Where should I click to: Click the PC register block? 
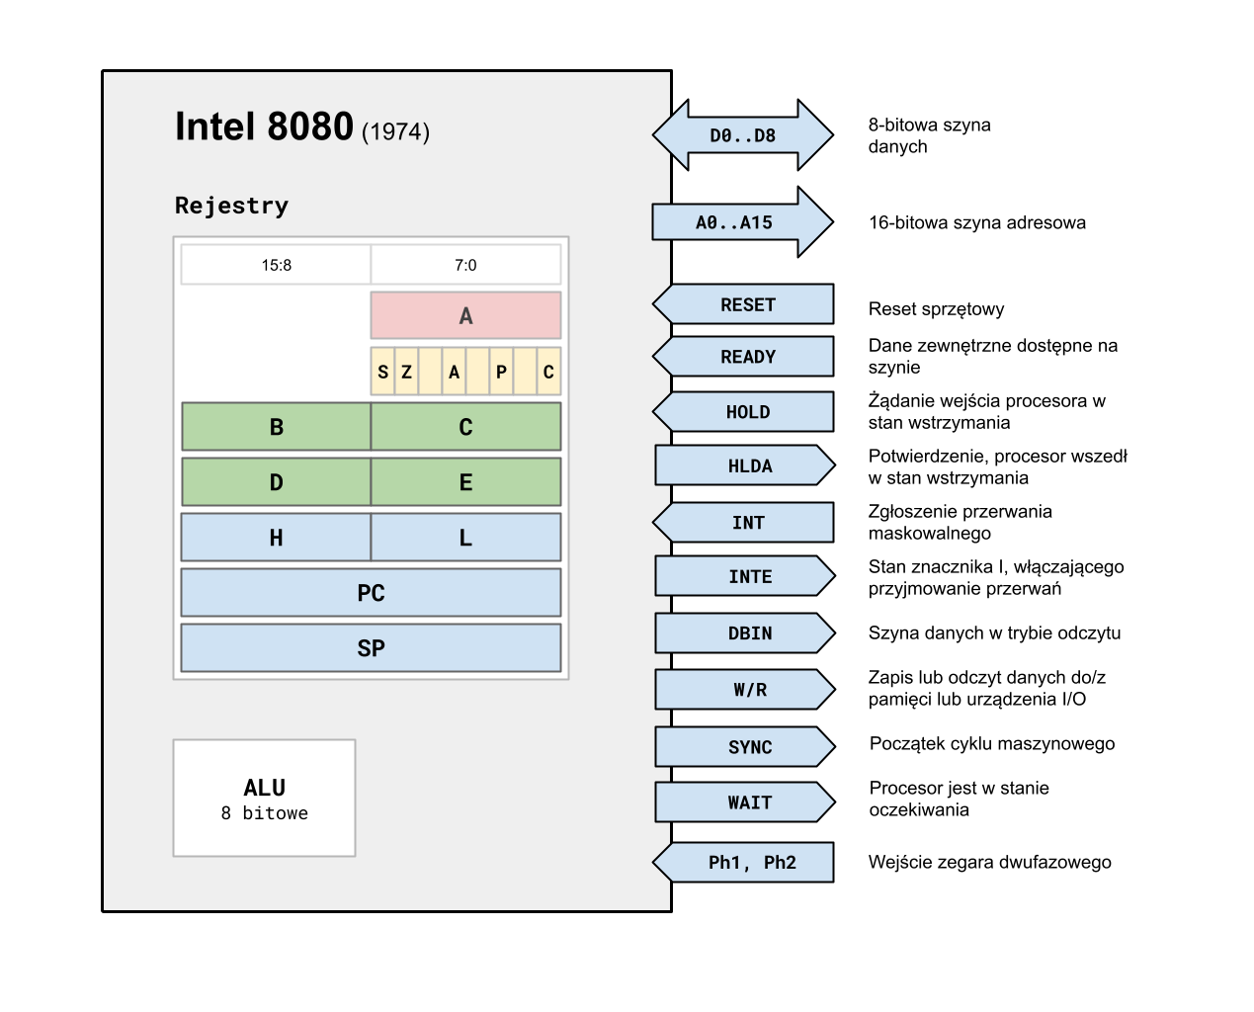[371, 593]
